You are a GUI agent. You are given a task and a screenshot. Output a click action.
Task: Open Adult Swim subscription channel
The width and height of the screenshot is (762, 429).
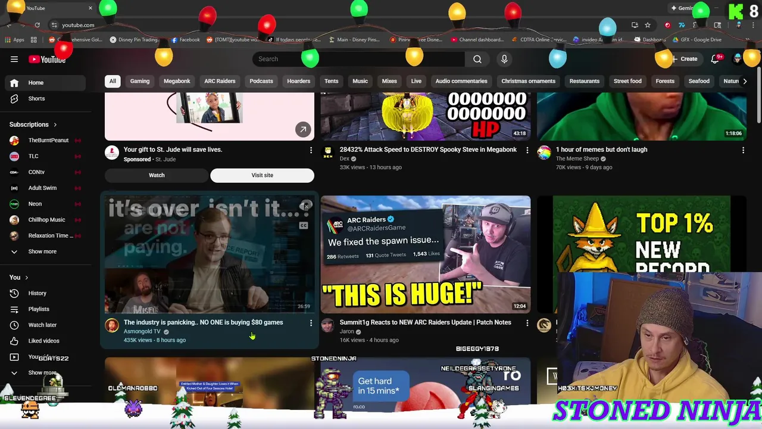click(45, 188)
